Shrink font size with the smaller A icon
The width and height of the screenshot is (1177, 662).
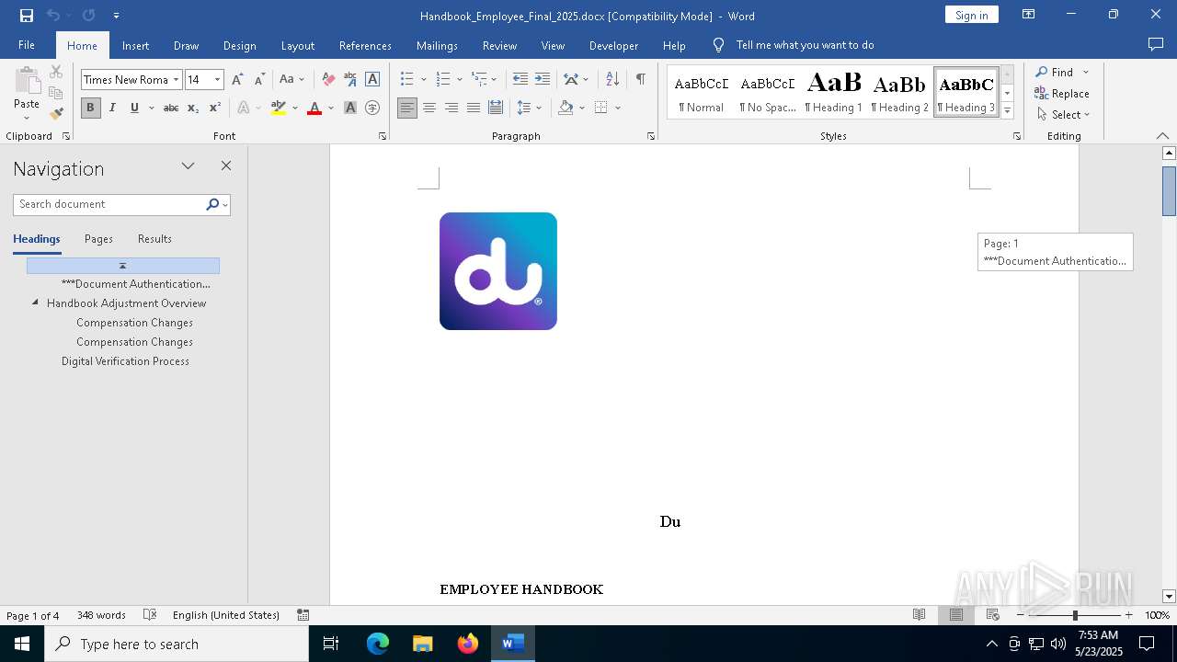tap(259, 80)
